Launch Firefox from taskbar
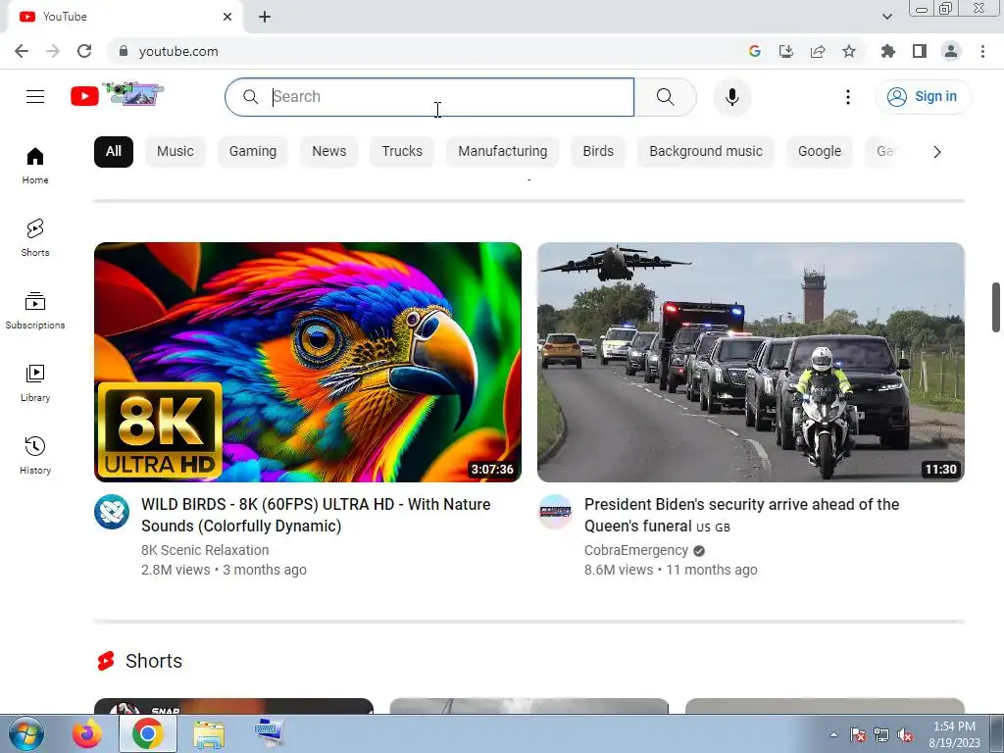 (87, 733)
